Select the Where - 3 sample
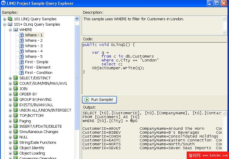 pos(34,46)
